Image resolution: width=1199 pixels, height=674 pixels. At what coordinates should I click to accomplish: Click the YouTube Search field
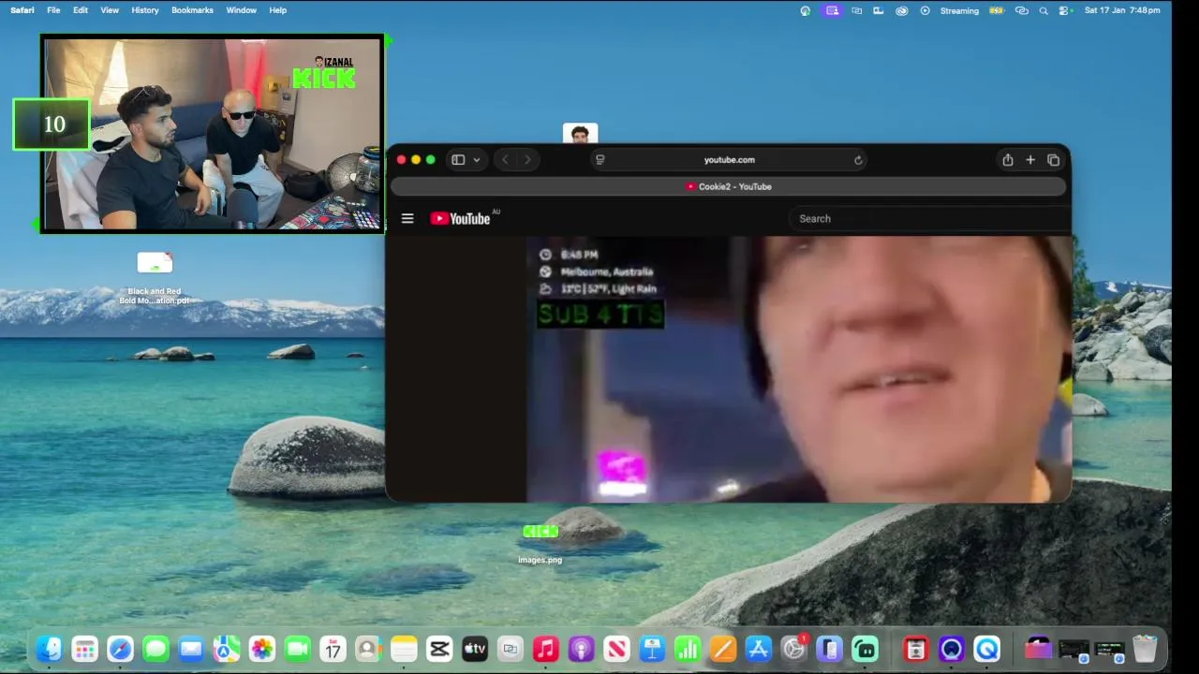(x=929, y=218)
